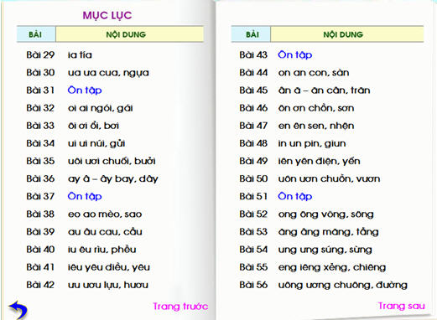Select lesson Bài 29 ia tía
Screen dimensions: 437x320
click(x=80, y=55)
